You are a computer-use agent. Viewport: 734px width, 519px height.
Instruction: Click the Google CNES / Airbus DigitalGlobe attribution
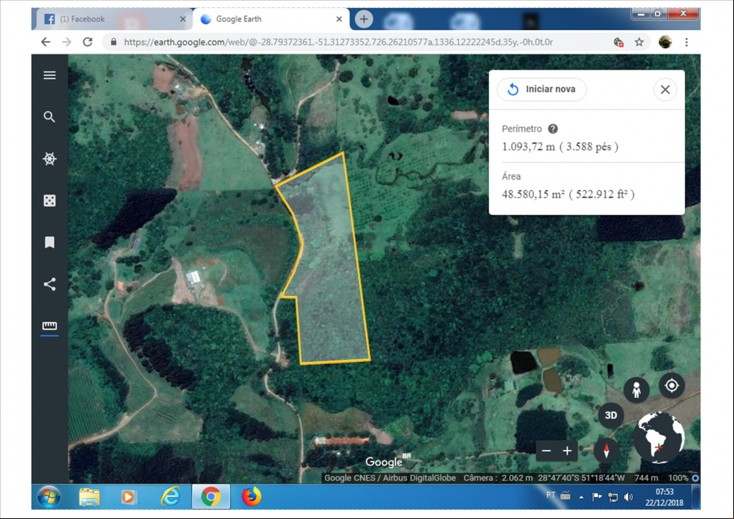pyautogui.click(x=390, y=478)
